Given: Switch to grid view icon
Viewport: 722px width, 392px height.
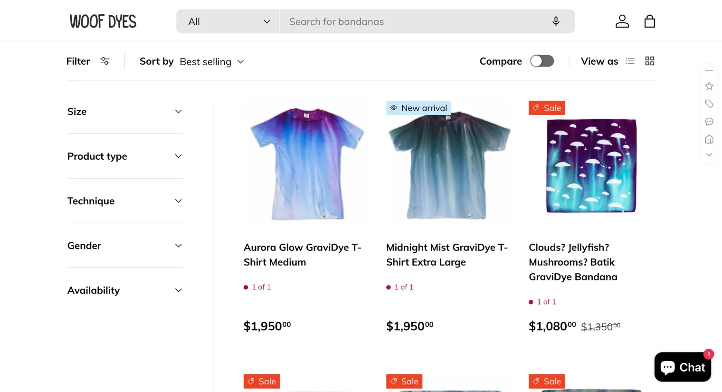Looking at the screenshot, I should point(650,61).
